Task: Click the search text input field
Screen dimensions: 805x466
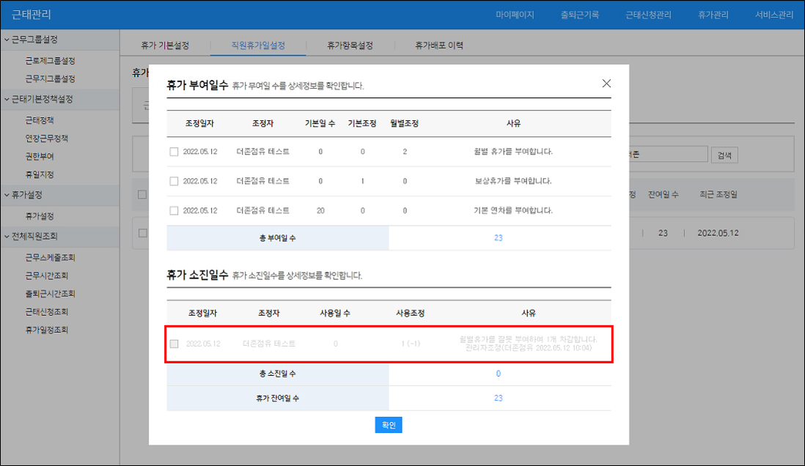Action: [667, 155]
